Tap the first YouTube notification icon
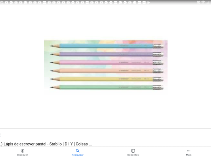Screen dimensions: 211x158 pos(7,2)
